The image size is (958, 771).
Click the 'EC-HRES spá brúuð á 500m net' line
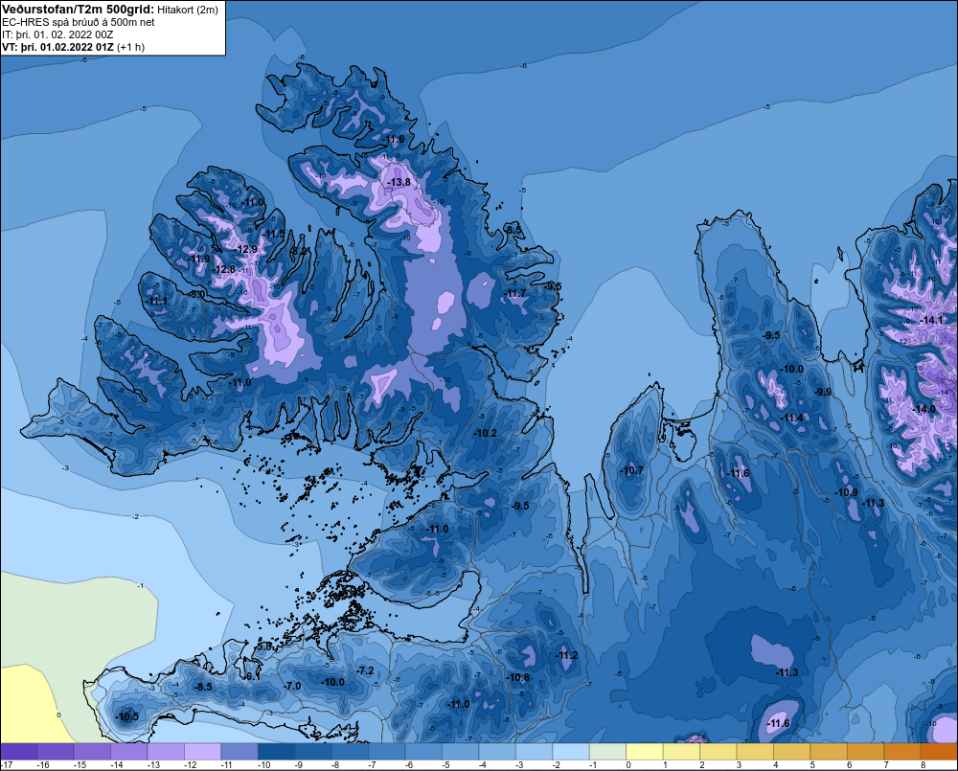pyautogui.click(x=79, y=22)
